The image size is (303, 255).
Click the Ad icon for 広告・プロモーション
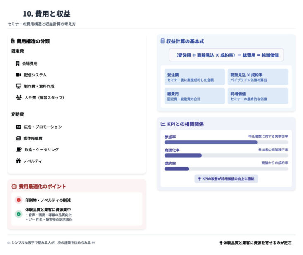18,127
